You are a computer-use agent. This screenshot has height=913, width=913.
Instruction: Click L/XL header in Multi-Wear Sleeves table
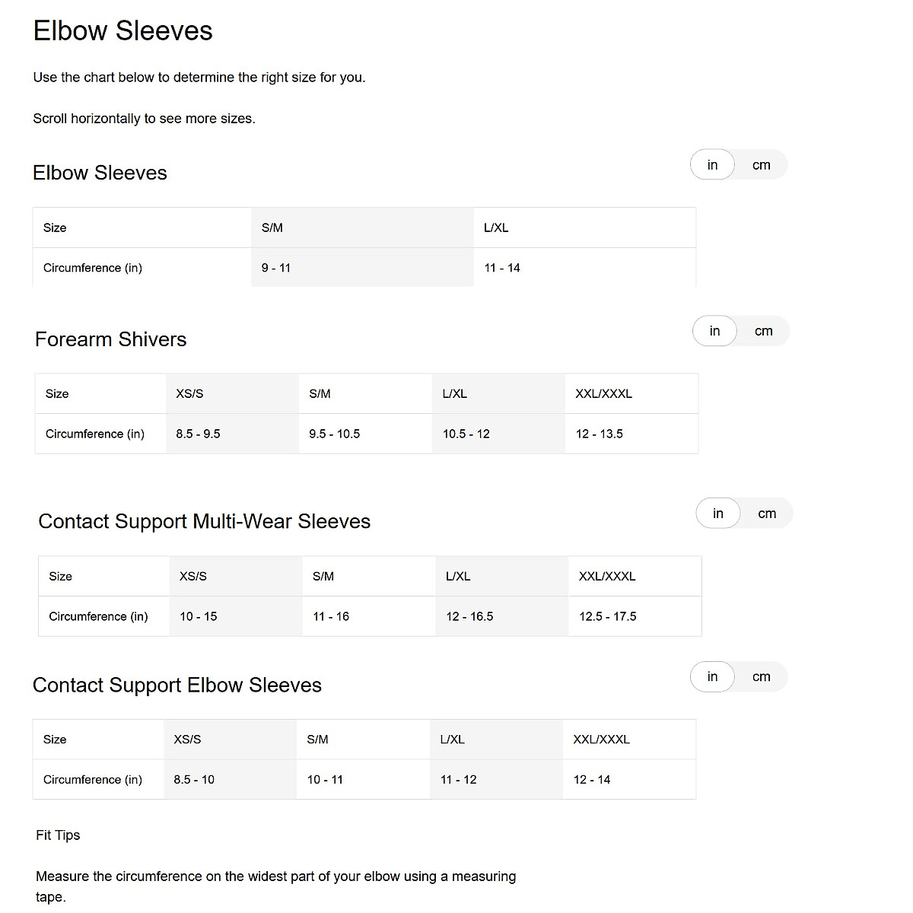(458, 576)
